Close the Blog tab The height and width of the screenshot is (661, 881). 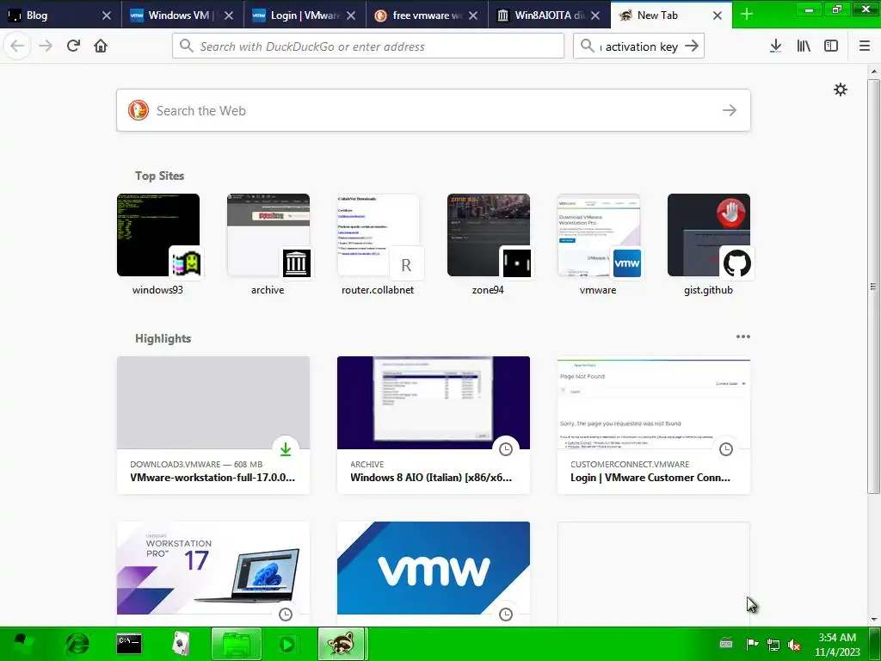[106, 15]
